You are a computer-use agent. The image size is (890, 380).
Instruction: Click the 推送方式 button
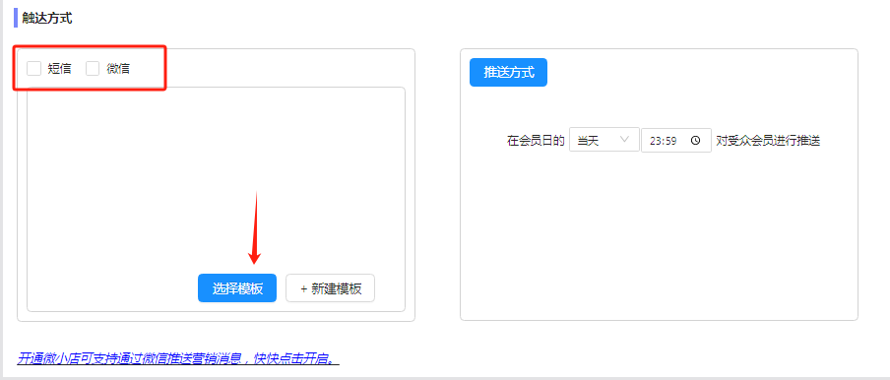[508, 73]
